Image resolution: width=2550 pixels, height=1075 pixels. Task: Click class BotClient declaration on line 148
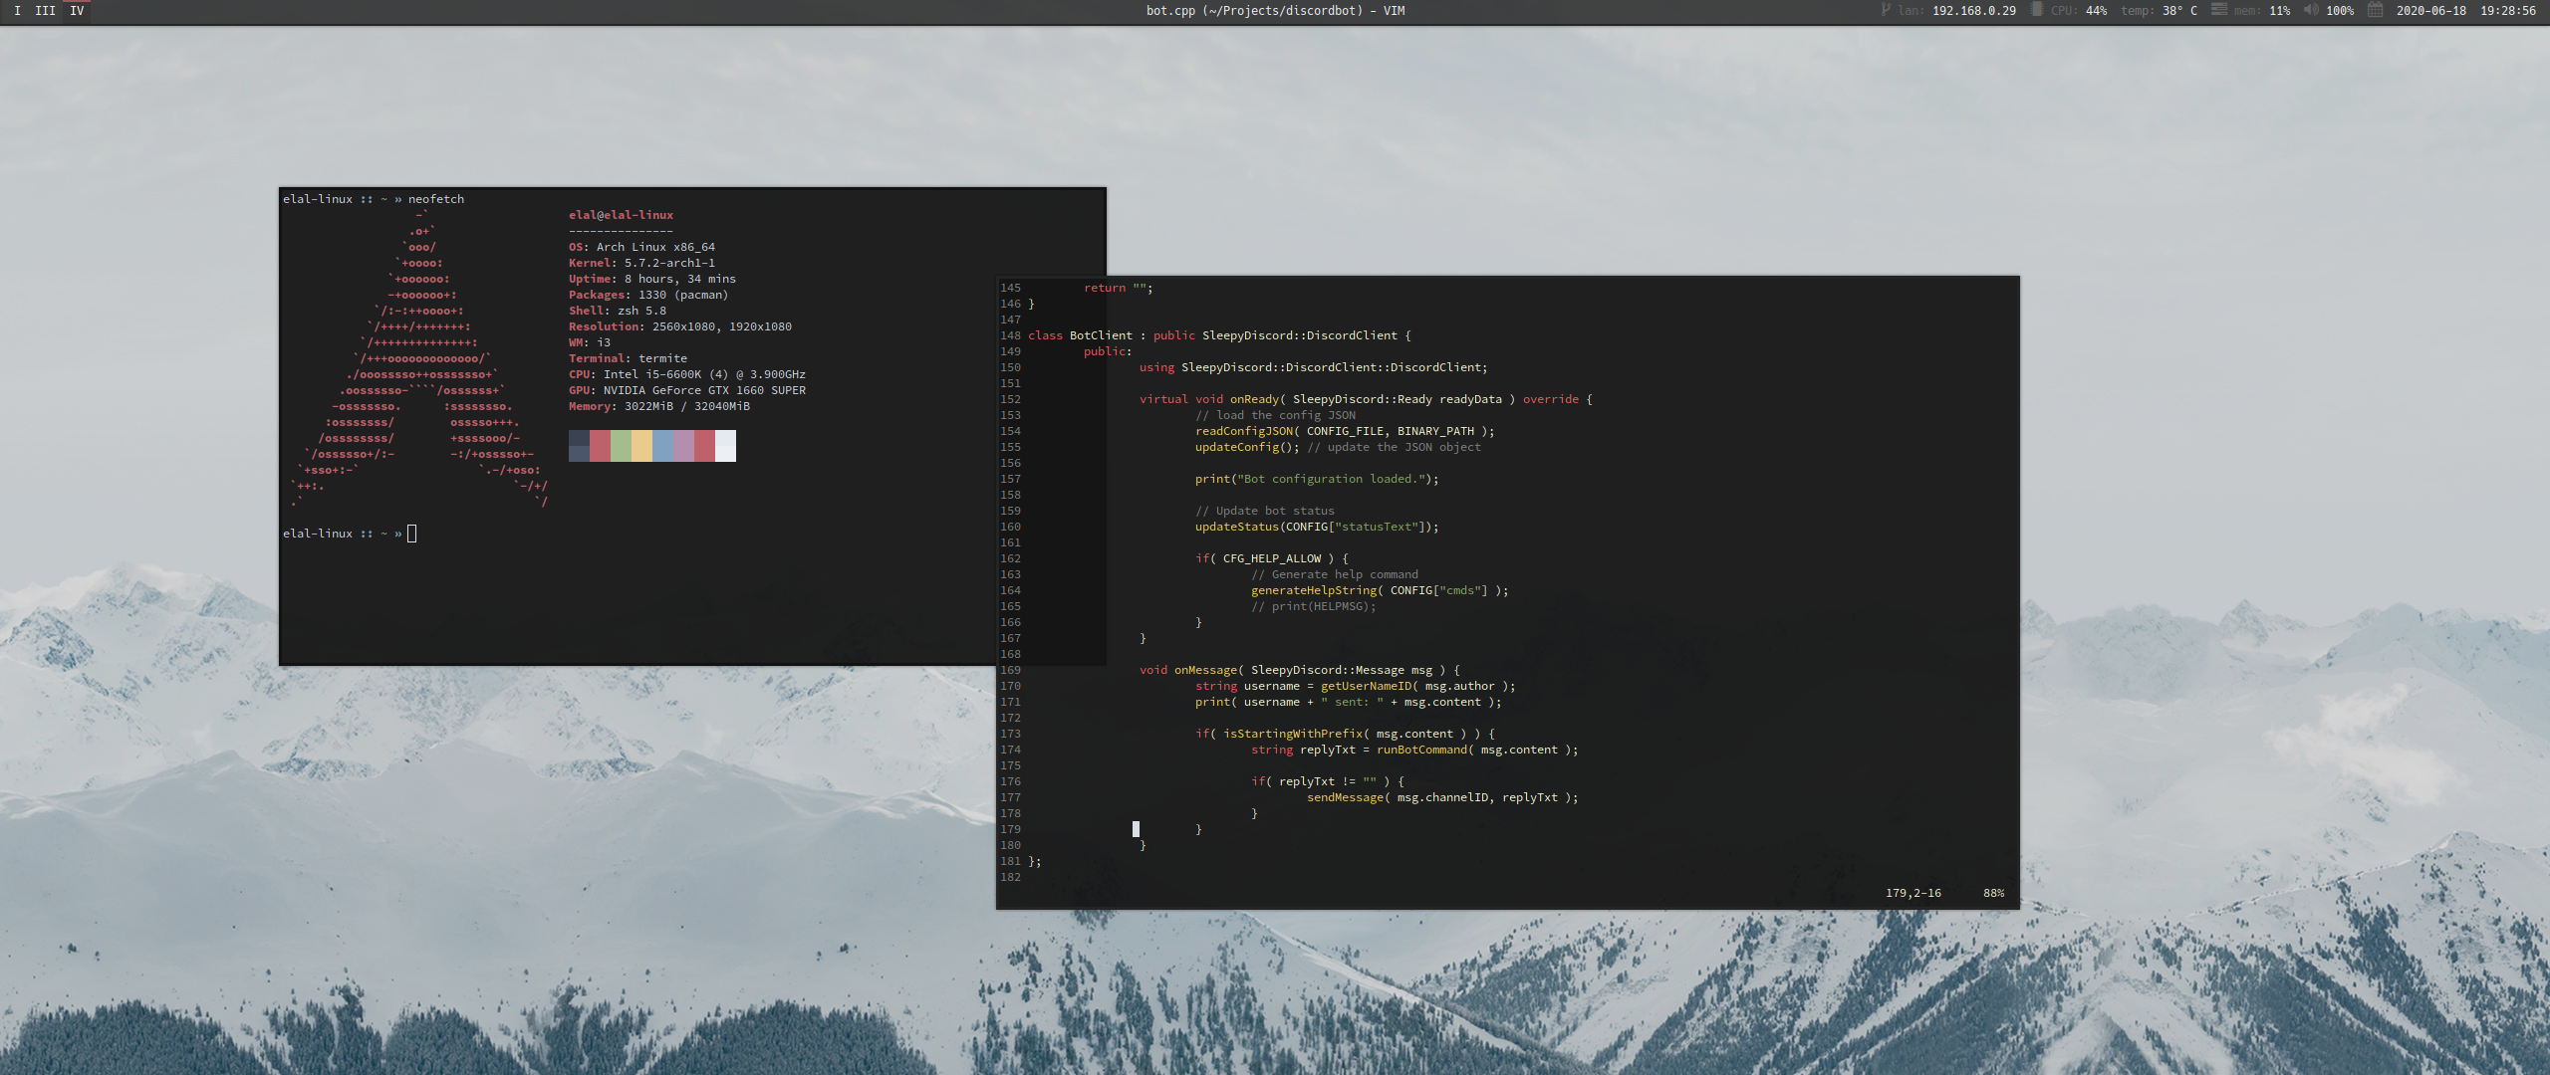click(1220, 335)
